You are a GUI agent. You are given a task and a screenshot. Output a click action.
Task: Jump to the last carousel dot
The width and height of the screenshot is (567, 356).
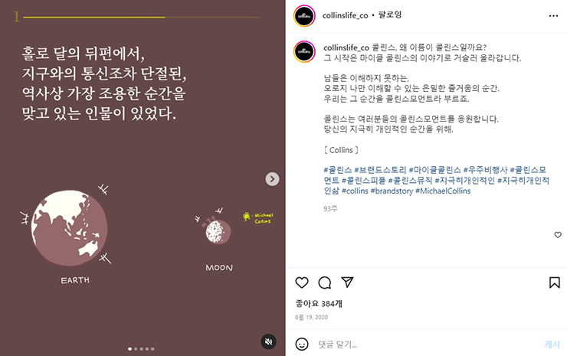tap(152, 349)
